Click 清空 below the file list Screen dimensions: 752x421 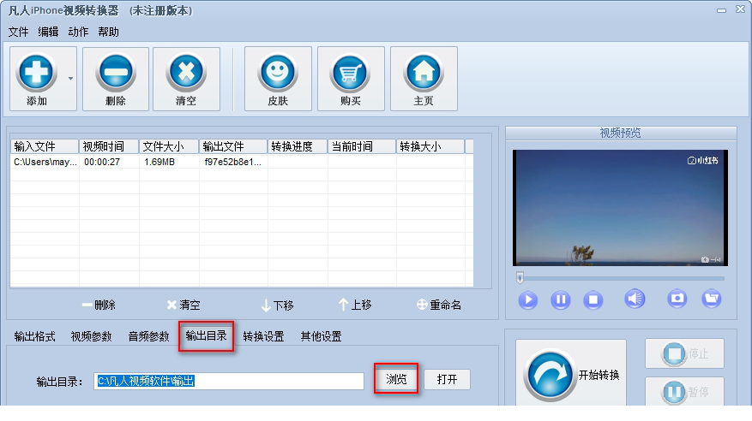coord(183,305)
